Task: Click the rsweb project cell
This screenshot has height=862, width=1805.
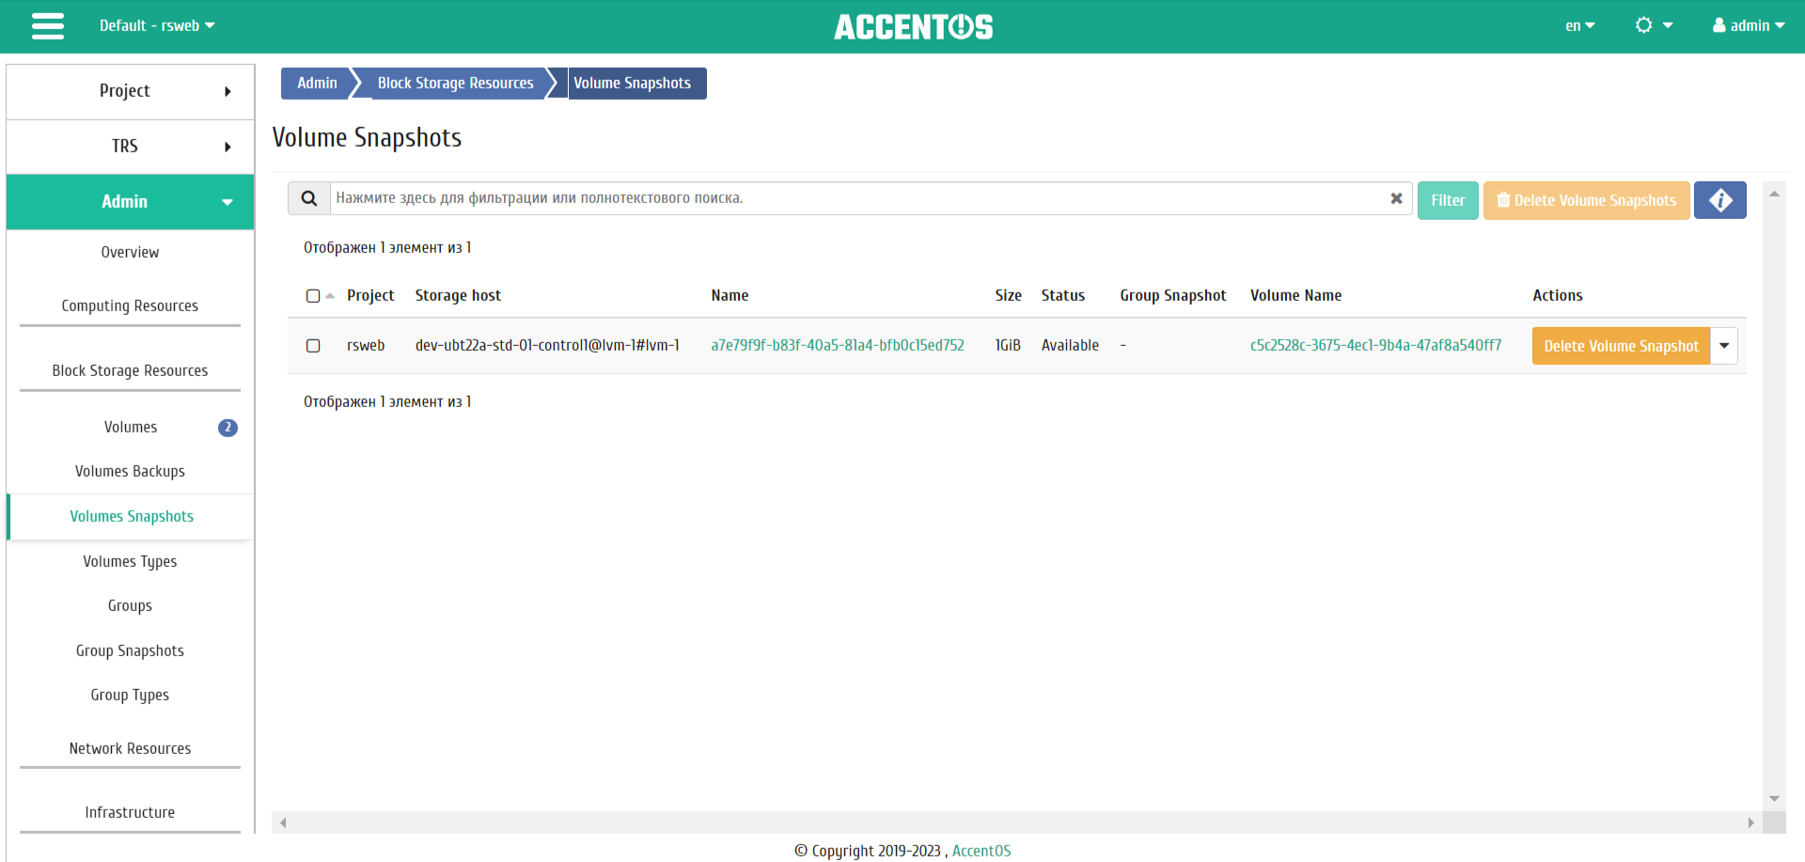Action: click(366, 345)
